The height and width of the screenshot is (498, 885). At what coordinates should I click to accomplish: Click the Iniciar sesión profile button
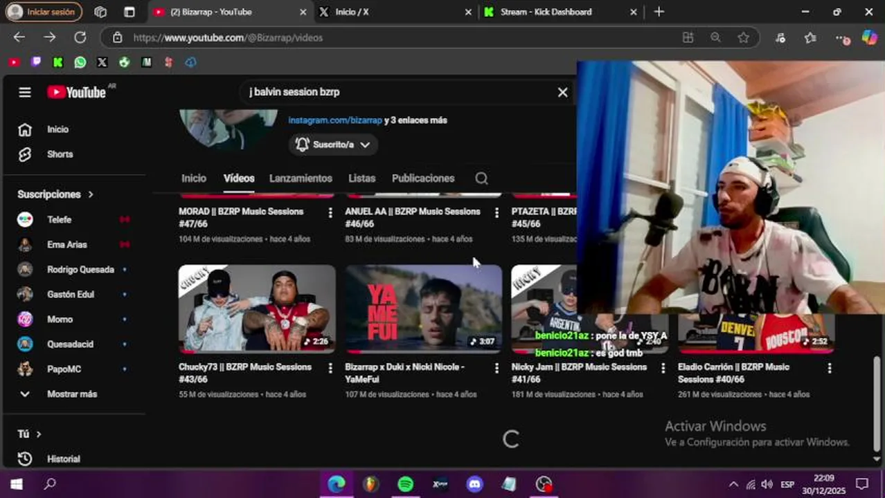(x=44, y=12)
